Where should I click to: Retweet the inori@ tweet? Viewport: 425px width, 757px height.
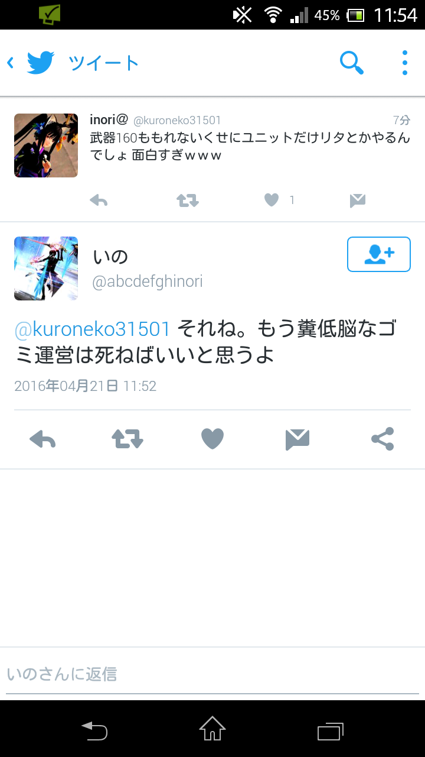click(x=188, y=201)
